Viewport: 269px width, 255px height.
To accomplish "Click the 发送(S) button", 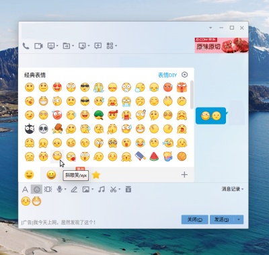I will [x=222, y=219].
